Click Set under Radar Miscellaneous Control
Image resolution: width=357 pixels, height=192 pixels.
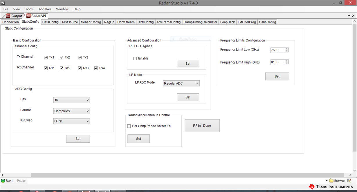pyautogui.click(x=139, y=139)
